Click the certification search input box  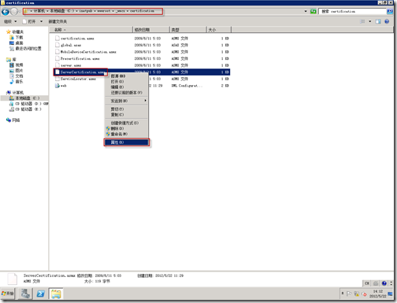pos(352,12)
